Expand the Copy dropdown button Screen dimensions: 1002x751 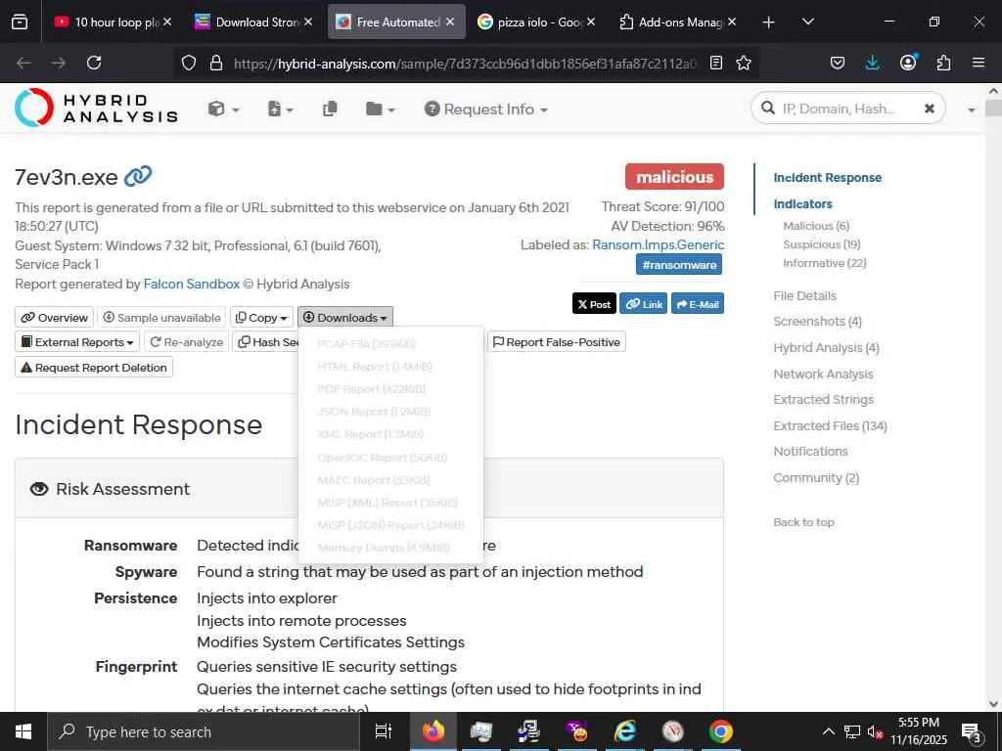point(260,318)
